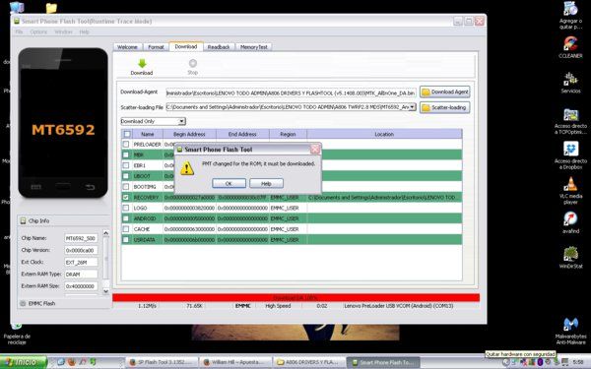Screen dimensions: 591x369
Task: Click the Chip Info panel icon
Action: pyautogui.click(x=23, y=220)
